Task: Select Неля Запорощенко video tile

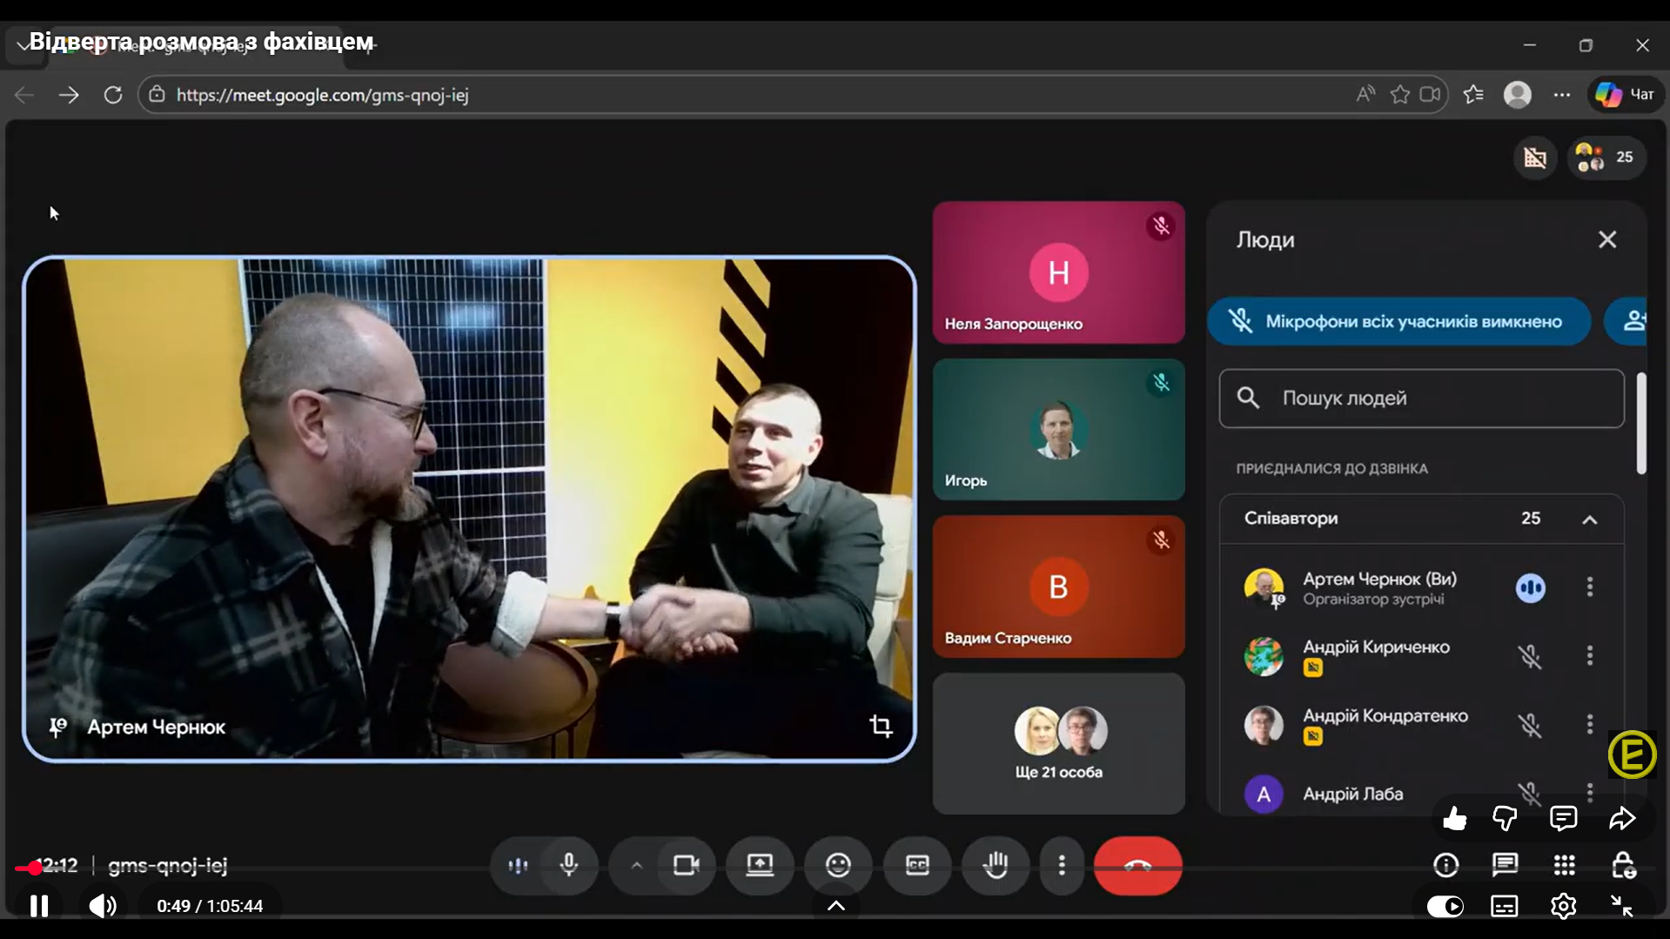Action: (x=1058, y=272)
